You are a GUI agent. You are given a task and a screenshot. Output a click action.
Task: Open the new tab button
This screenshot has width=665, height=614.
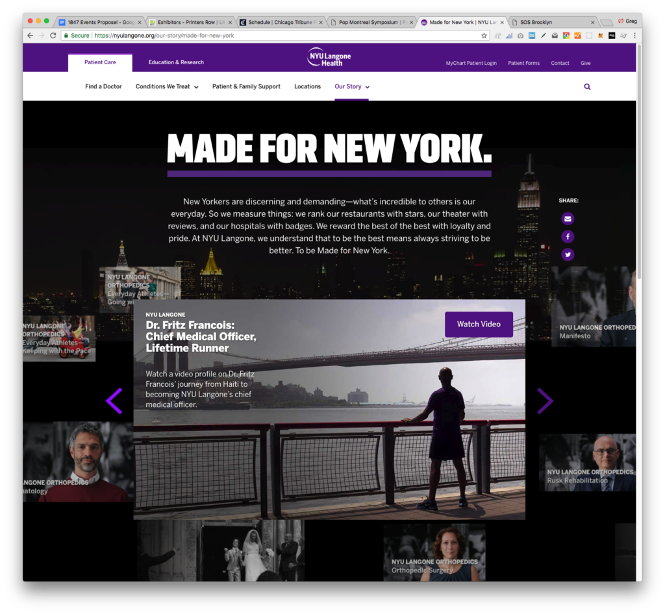coord(607,23)
